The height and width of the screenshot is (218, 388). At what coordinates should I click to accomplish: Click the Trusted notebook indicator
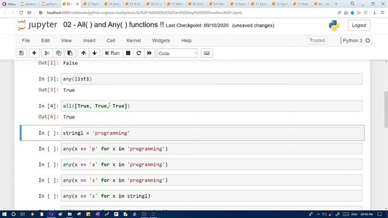coord(317,41)
